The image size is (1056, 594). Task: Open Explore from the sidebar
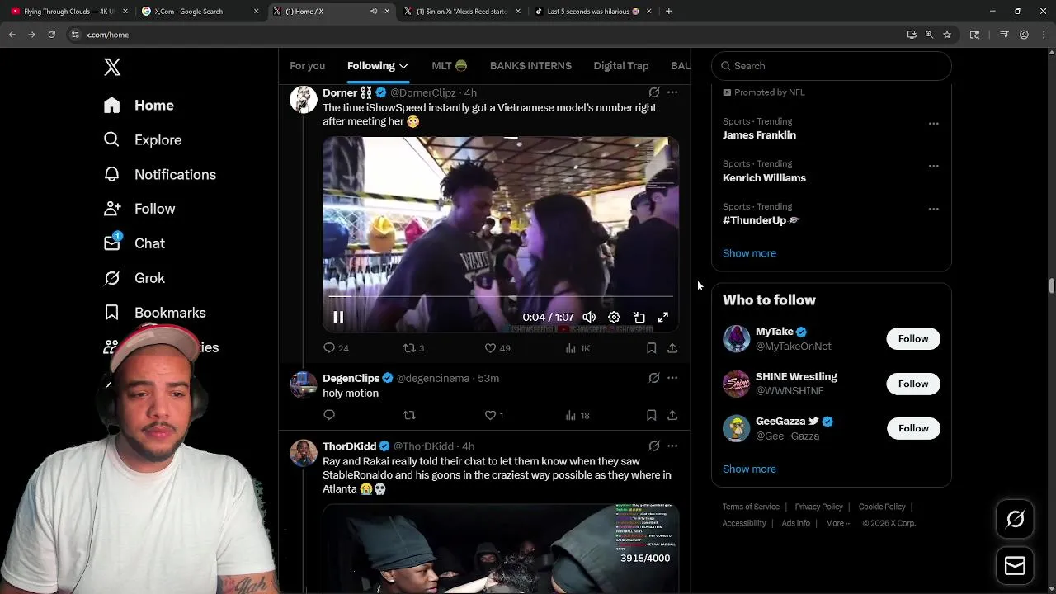tap(142, 140)
